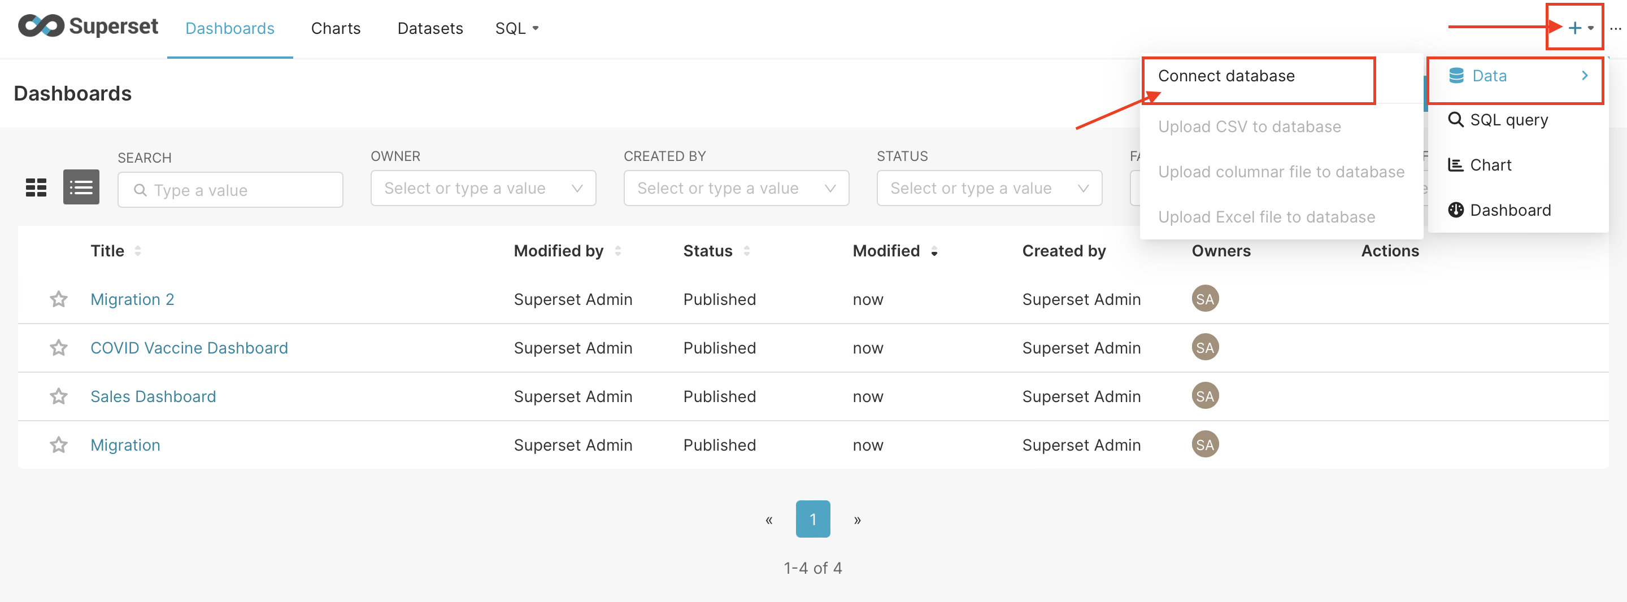Open the plus create menu
The width and height of the screenshot is (1627, 602).
1574,28
